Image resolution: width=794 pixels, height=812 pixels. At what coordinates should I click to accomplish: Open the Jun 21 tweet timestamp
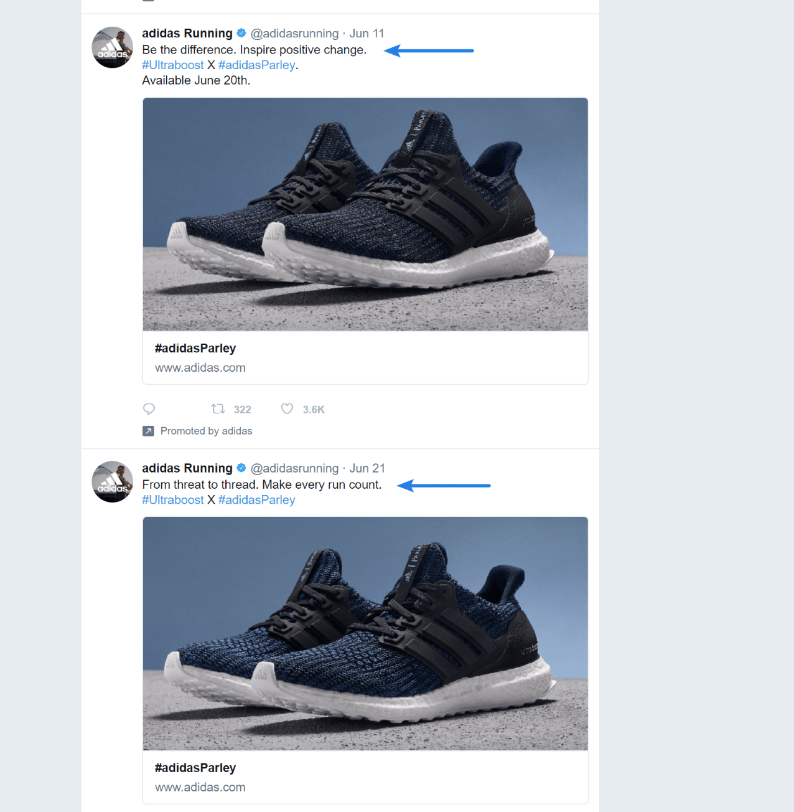pos(367,468)
